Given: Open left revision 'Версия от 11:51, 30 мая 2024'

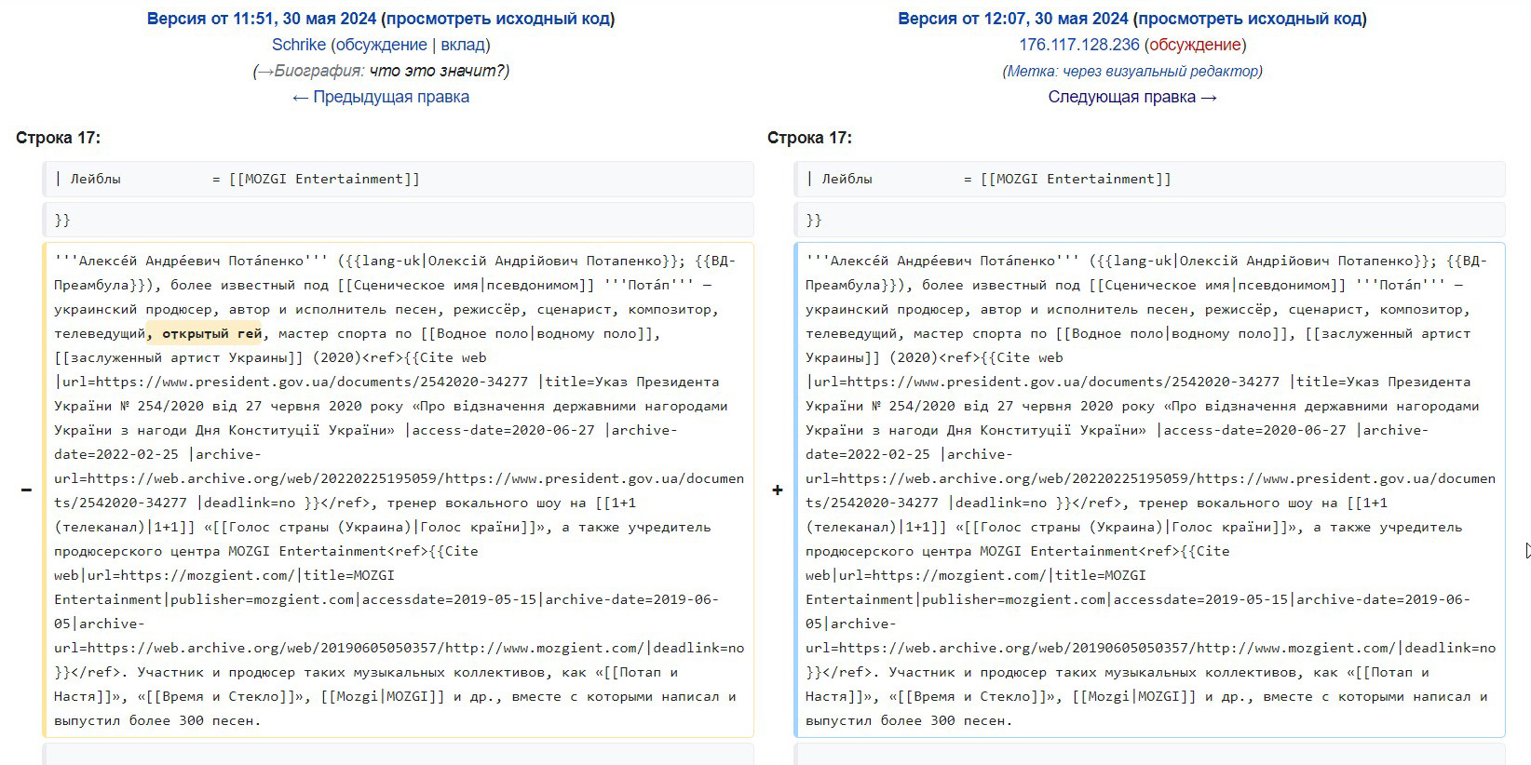Looking at the screenshot, I should (262, 19).
